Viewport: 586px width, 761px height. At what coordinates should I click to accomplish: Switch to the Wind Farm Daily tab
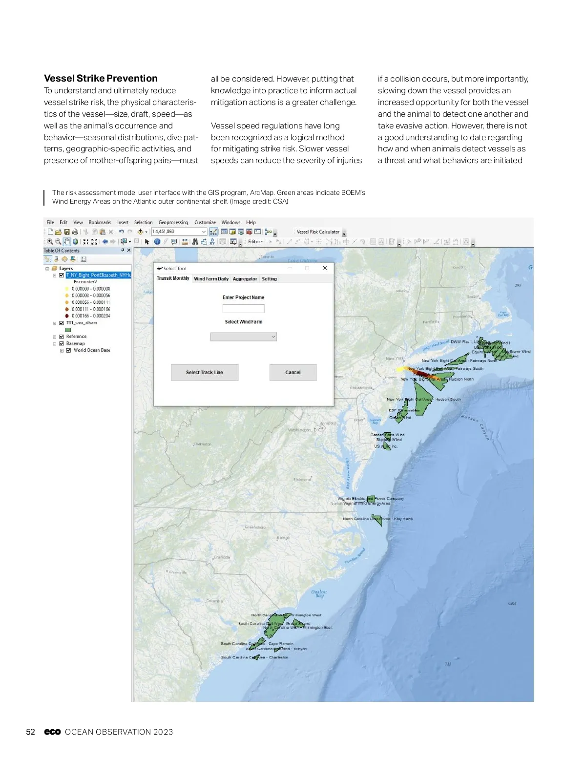pyautogui.click(x=211, y=279)
